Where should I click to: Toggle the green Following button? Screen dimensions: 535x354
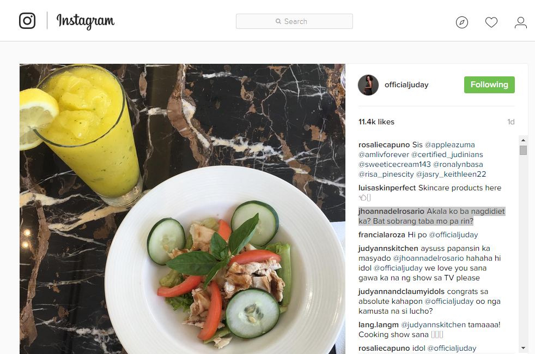(x=489, y=85)
